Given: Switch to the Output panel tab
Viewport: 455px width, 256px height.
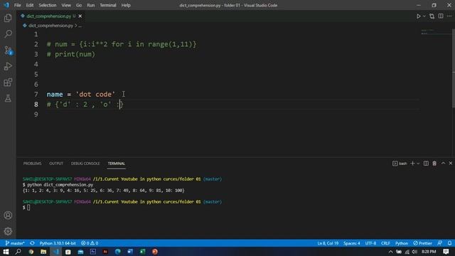Looking at the screenshot, I should coord(56,164).
